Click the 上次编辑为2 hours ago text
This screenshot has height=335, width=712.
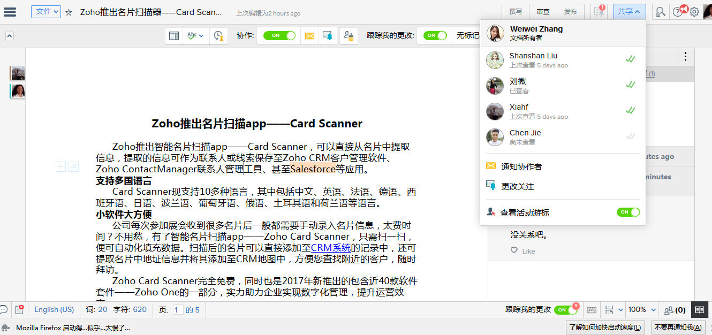pos(268,13)
